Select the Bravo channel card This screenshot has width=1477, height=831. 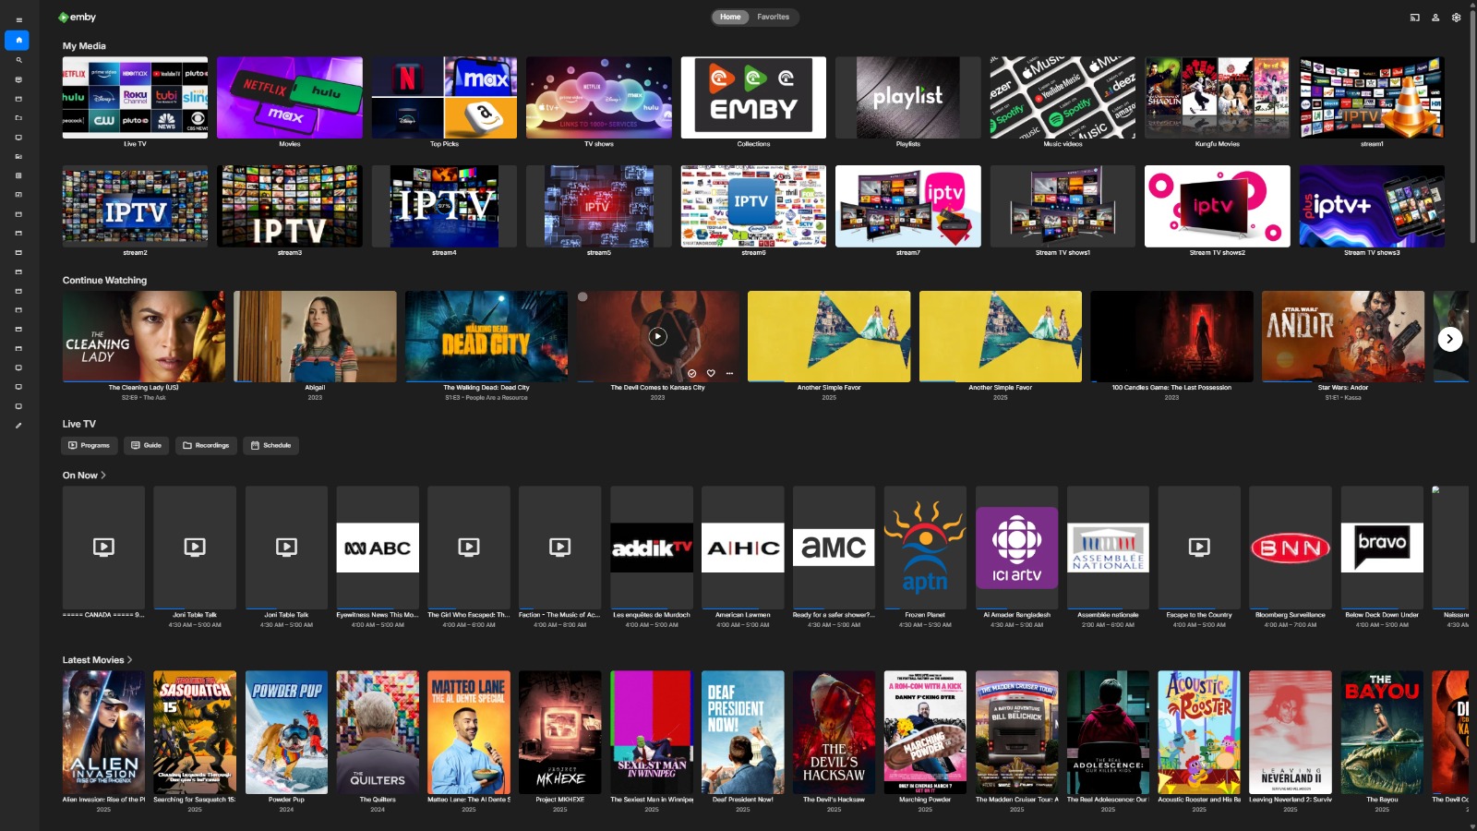coord(1382,548)
